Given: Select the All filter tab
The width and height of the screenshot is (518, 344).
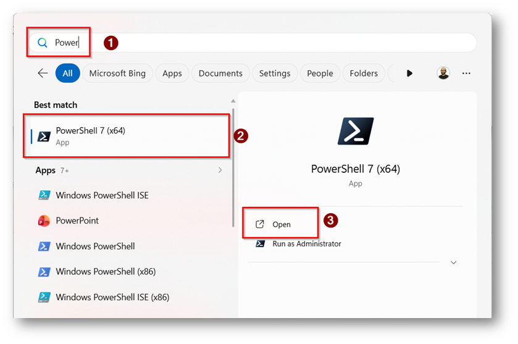Looking at the screenshot, I should coord(67,73).
